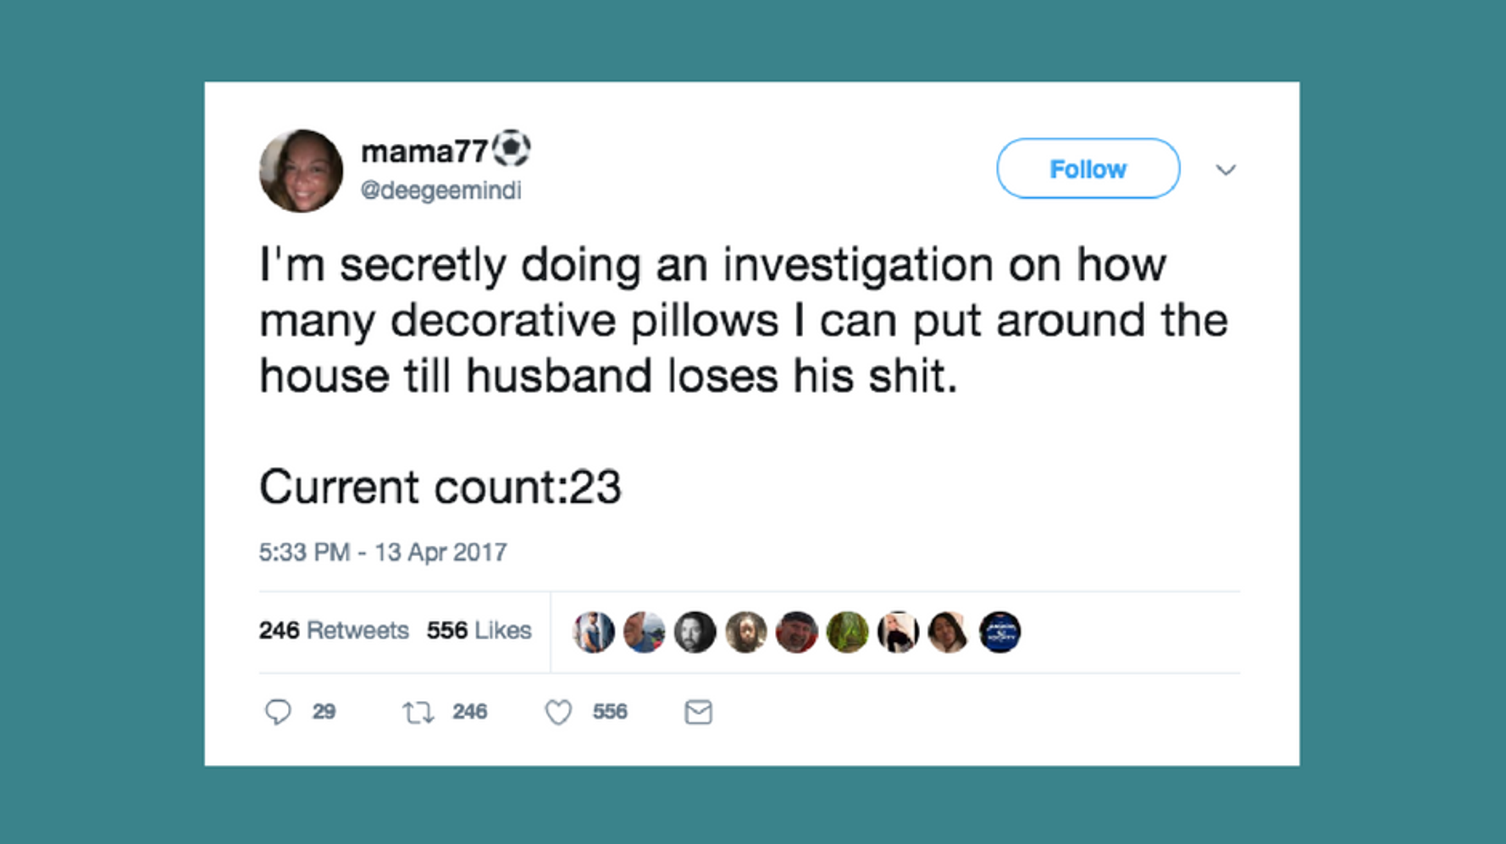View the 246 Retweets list

[x=334, y=631]
